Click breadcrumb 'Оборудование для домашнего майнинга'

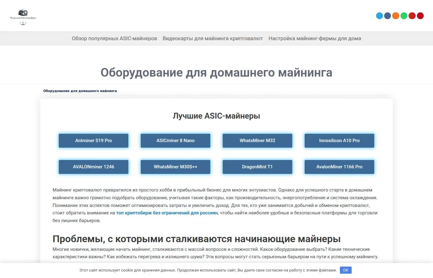80,91
